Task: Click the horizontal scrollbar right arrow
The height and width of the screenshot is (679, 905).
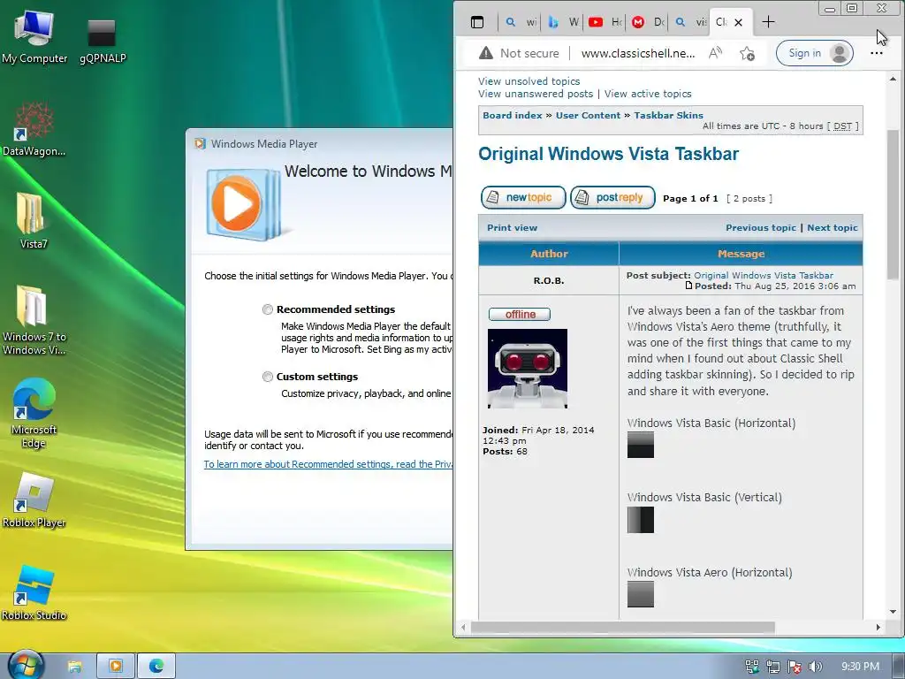Action: (x=878, y=627)
